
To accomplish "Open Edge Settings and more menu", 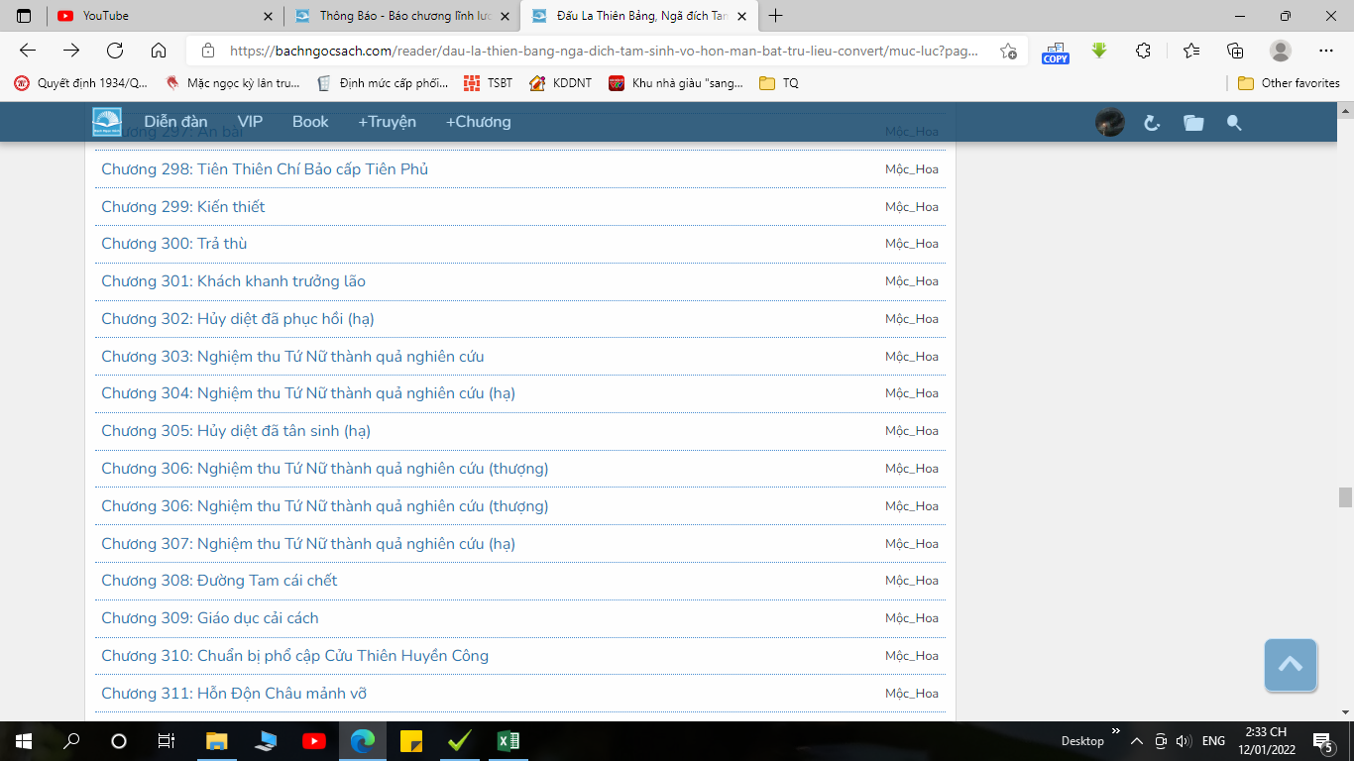I will pos(1326,51).
